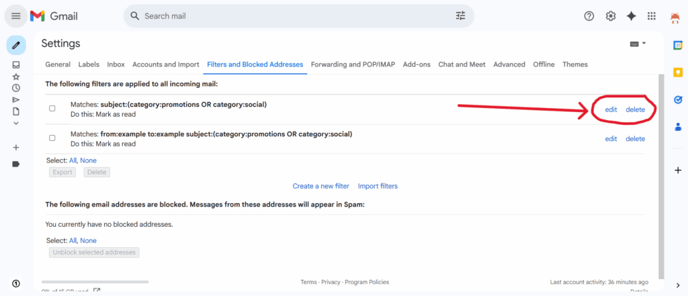Create new label plus icon in sidebar
The image size is (688, 296).
(x=16, y=148)
